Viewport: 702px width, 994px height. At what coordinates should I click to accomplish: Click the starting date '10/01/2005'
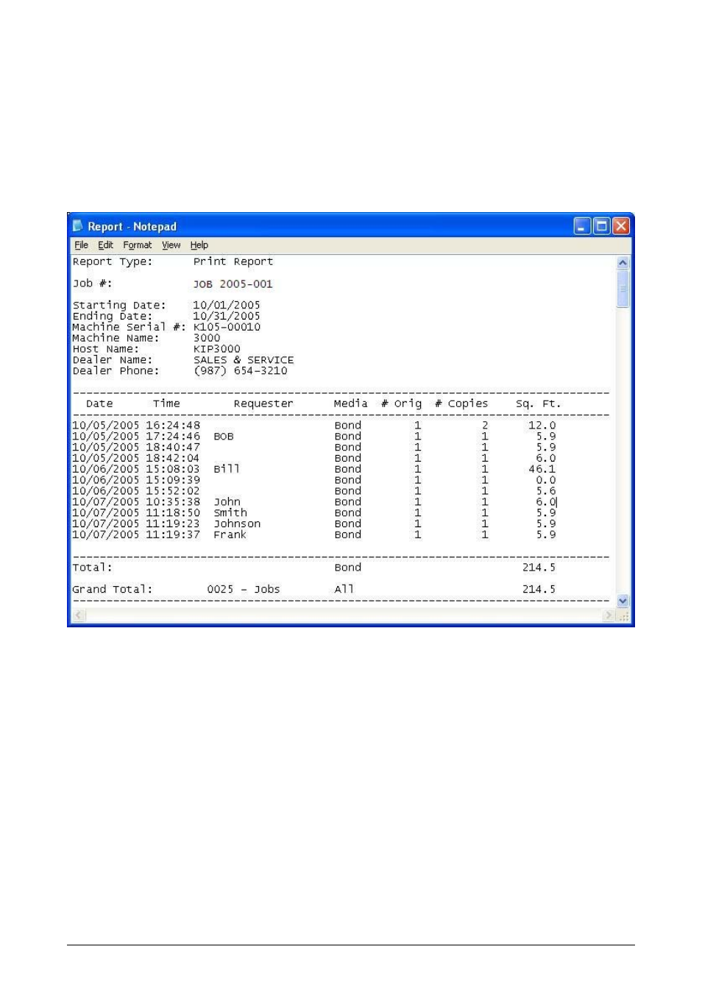pos(227,305)
